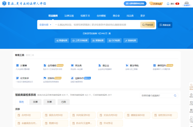This screenshot has height=127, width=193.
Task: Switch to the 检察文书 search tab
Action: [x=85, y=16]
